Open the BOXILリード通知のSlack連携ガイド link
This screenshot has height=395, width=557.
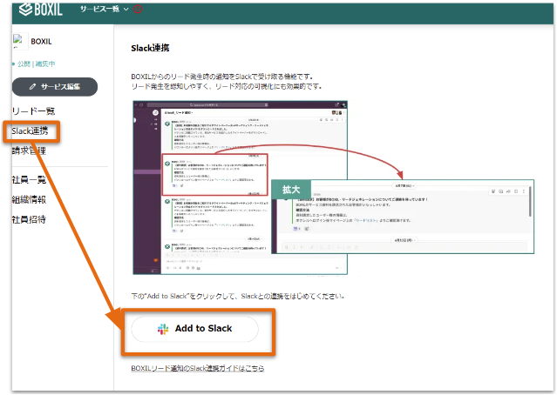coord(197,369)
